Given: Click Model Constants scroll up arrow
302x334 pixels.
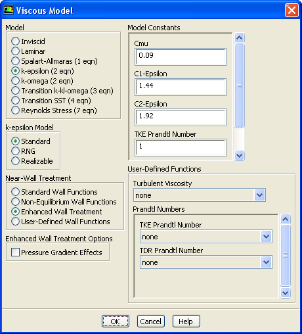Looking at the screenshot, I should 239,38.
